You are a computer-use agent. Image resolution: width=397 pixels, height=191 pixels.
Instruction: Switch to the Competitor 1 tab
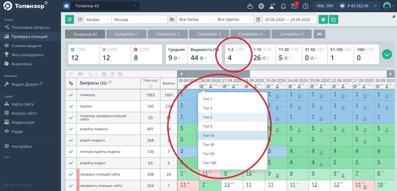pos(126,34)
